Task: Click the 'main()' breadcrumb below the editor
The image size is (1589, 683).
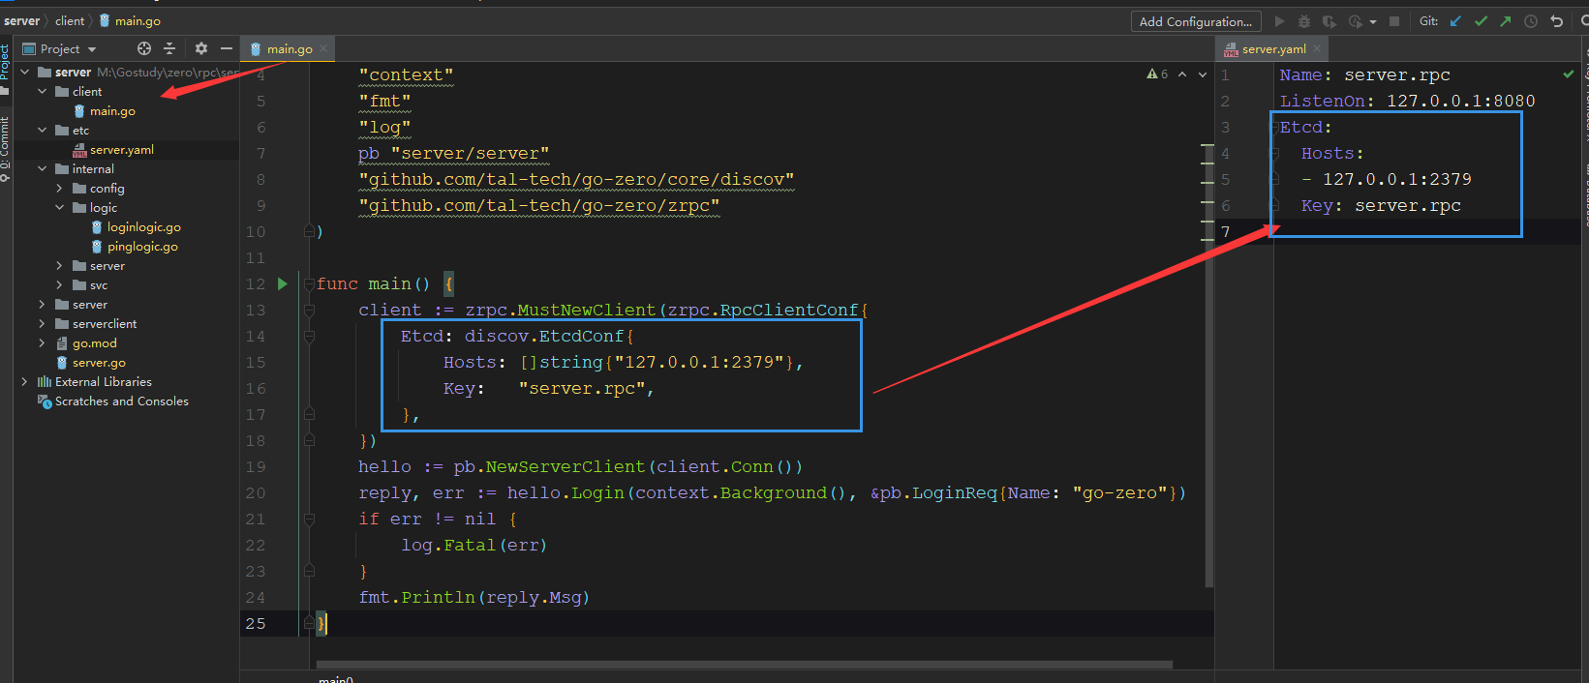Action: click(336, 679)
